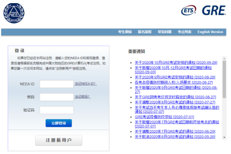Focus the NEEA ID input field
This screenshot has height=154, width=231.
(x=57, y=84)
